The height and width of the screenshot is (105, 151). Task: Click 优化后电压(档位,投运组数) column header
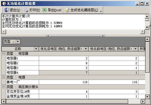click(64, 49)
